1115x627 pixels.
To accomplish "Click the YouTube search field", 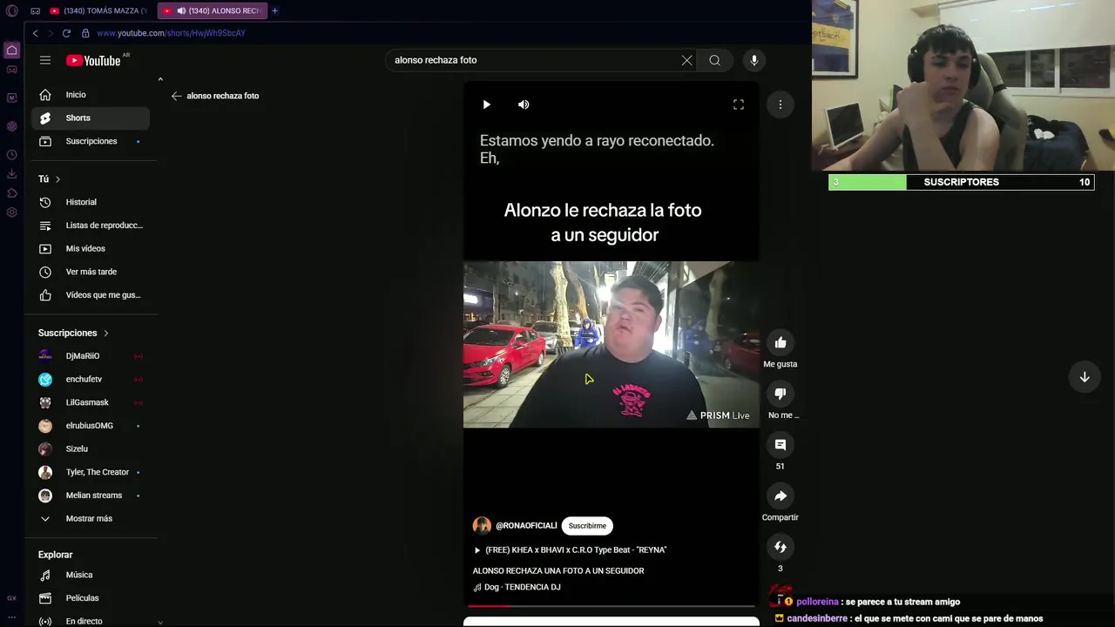I will pos(533,60).
